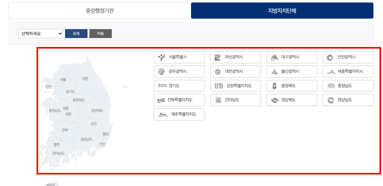Click the 이동 button
The height and width of the screenshot is (186, 383).
pyautogui.click(x=101, y=33)
